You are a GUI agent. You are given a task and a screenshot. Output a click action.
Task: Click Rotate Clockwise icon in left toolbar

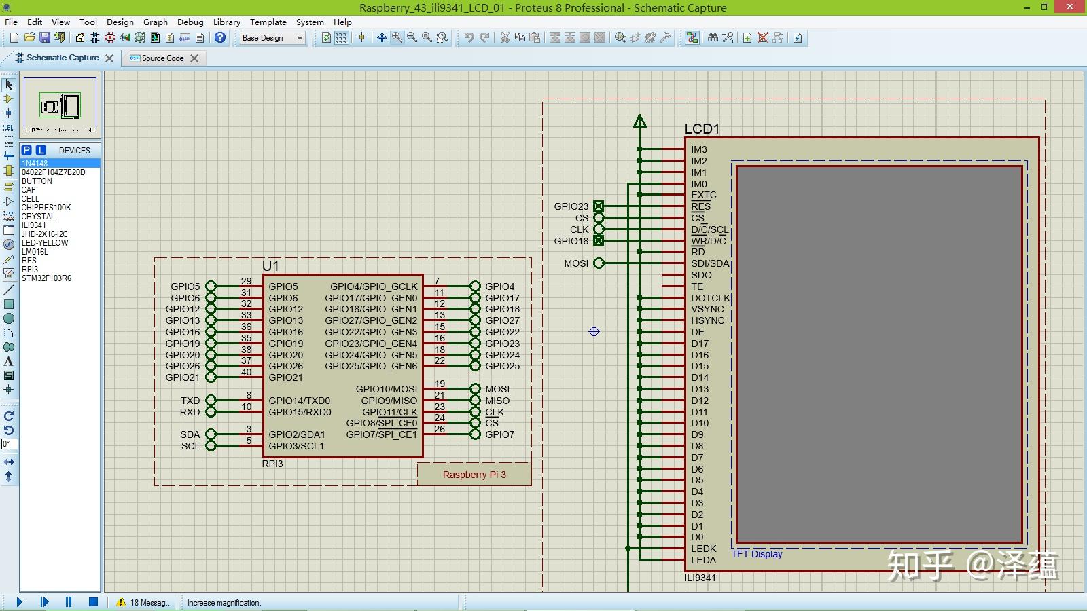click(9, 416)
